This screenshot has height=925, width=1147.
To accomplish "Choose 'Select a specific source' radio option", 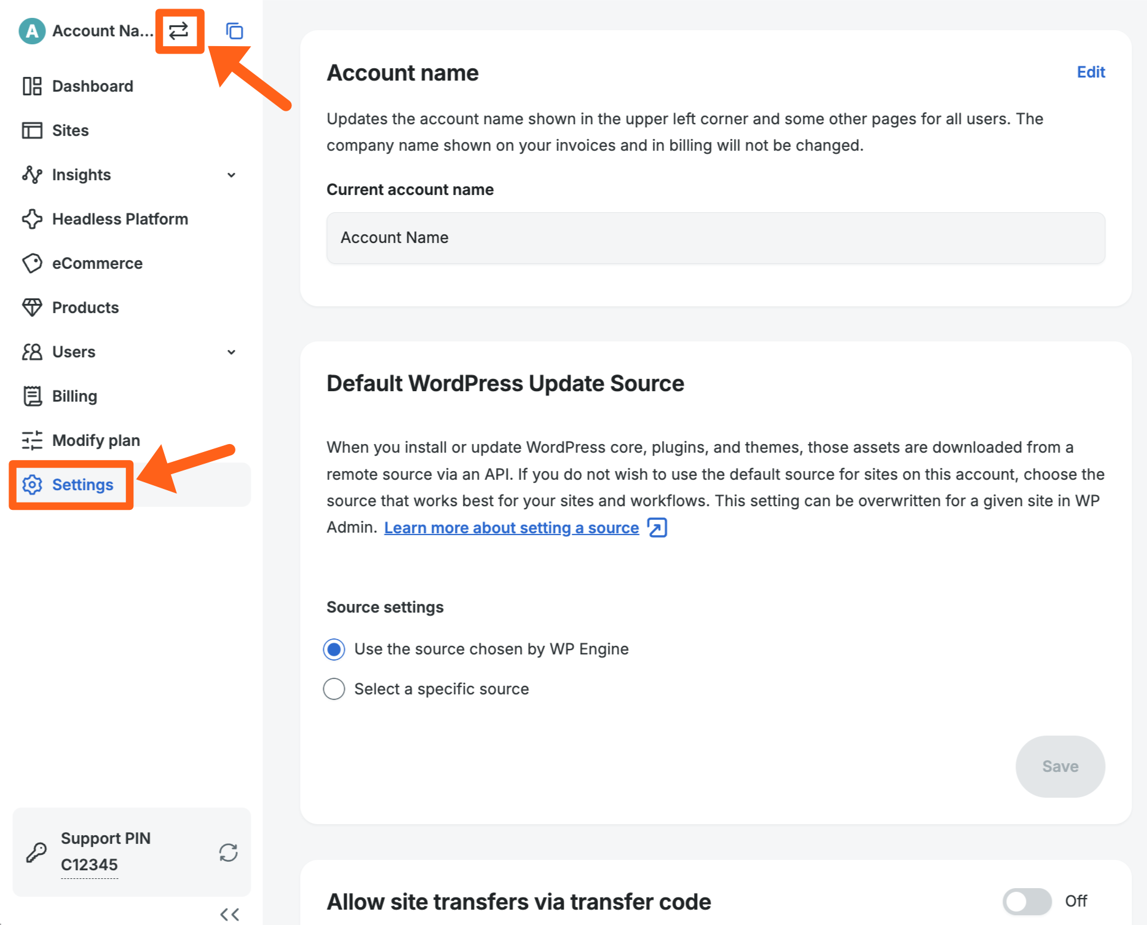I will [x=334, y=689].
